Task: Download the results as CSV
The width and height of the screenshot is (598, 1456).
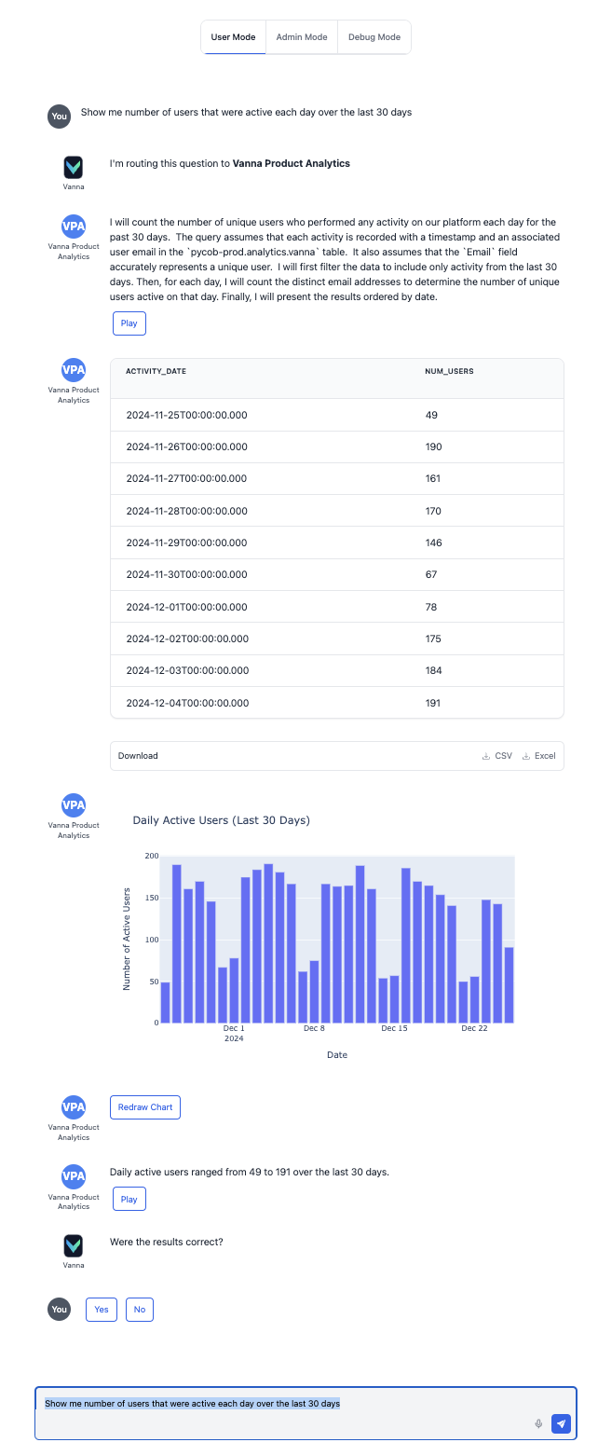Action: 497,756
